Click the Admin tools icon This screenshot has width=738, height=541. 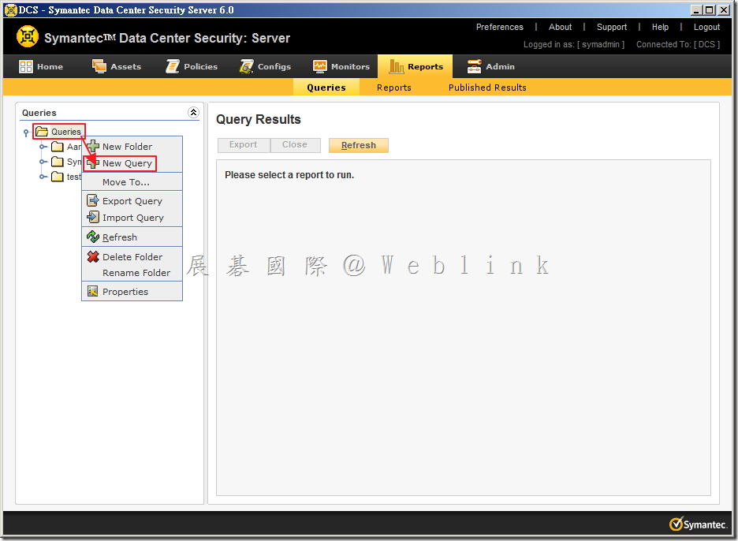click(474, 66)
